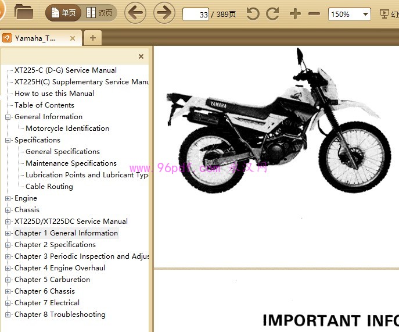Expand Chapter 2 Specifications node
This screenshot has width=399, height=332.
[8, 245]
